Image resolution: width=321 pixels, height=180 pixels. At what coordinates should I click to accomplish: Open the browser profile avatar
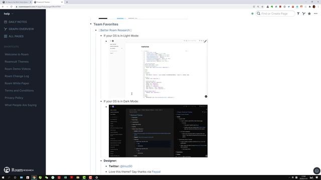tap(314, 6)
